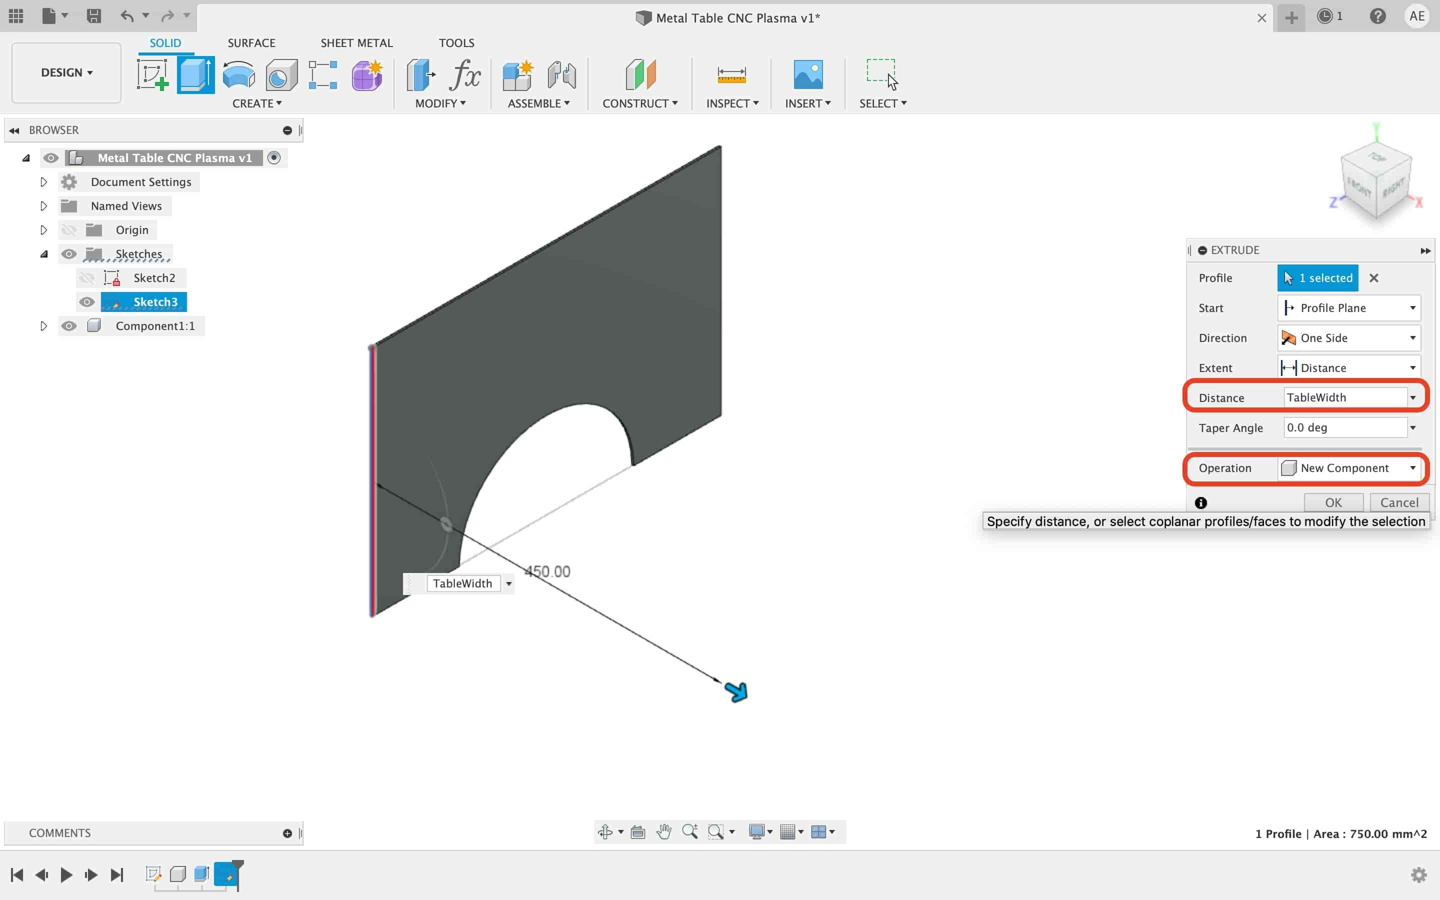Select the Offset Plane construct tool
This screenshot has height=900, width=1440.
pyautogui.click(x=640, y=75)
